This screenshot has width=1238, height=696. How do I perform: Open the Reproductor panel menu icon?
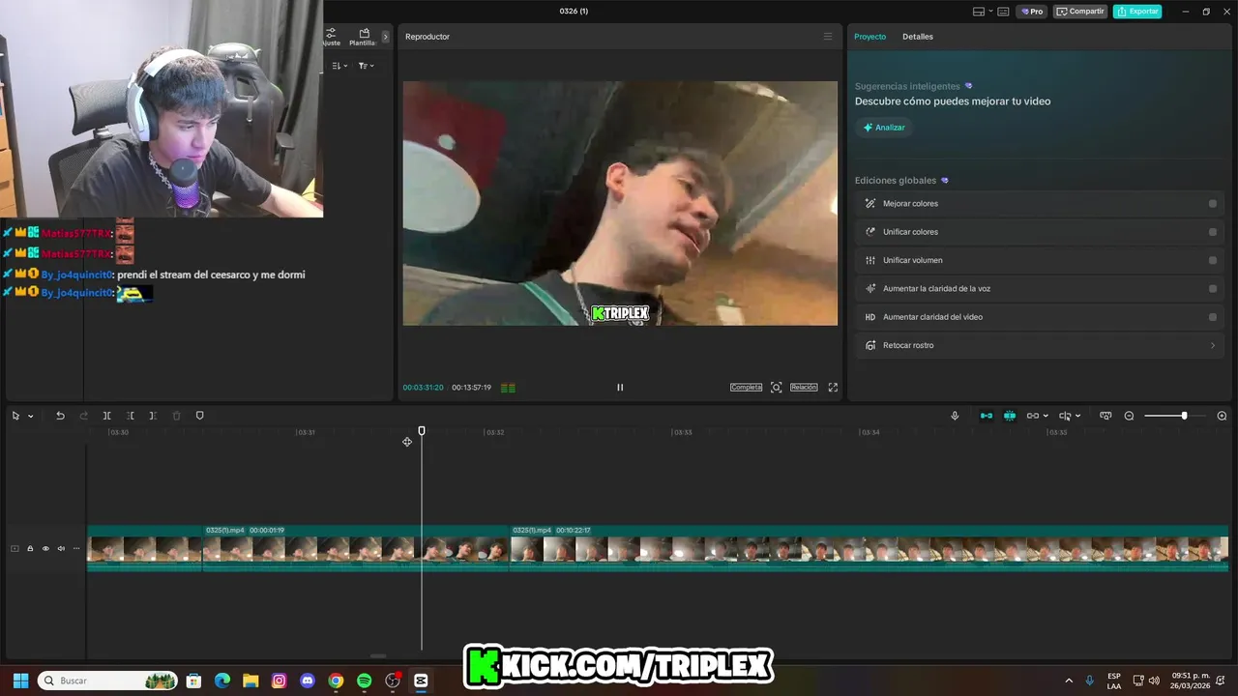828,37
